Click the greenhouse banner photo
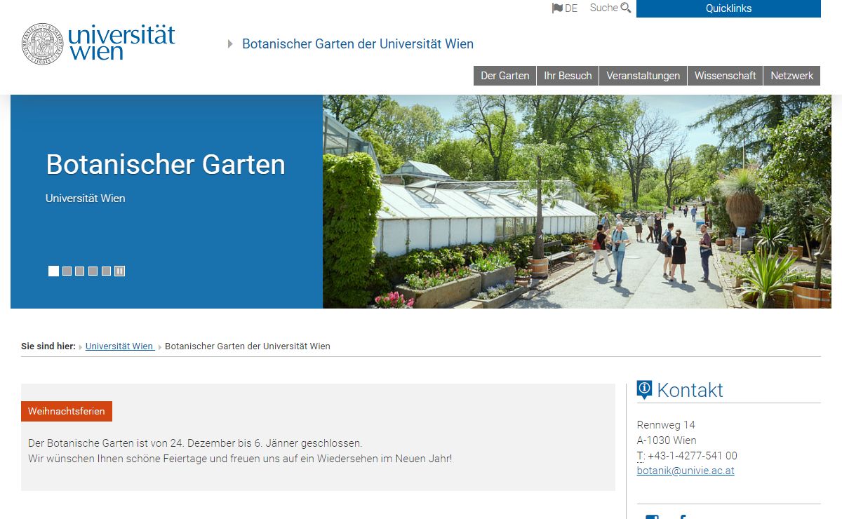Viewport: 842px width, 519px height. pyautogui.click(x=575, y=202)
